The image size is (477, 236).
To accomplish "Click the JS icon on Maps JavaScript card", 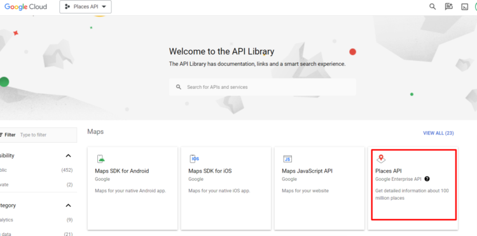I will (x=287, y=159).
